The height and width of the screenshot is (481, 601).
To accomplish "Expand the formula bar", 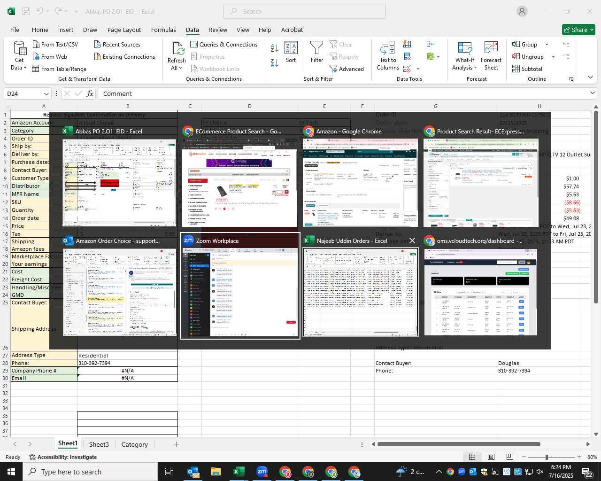I will point(593,93).
